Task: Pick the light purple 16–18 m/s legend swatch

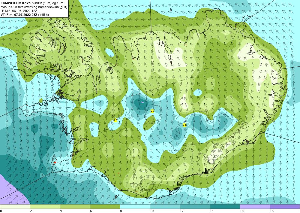Action: pyautogui.click(x=255, y=207)
